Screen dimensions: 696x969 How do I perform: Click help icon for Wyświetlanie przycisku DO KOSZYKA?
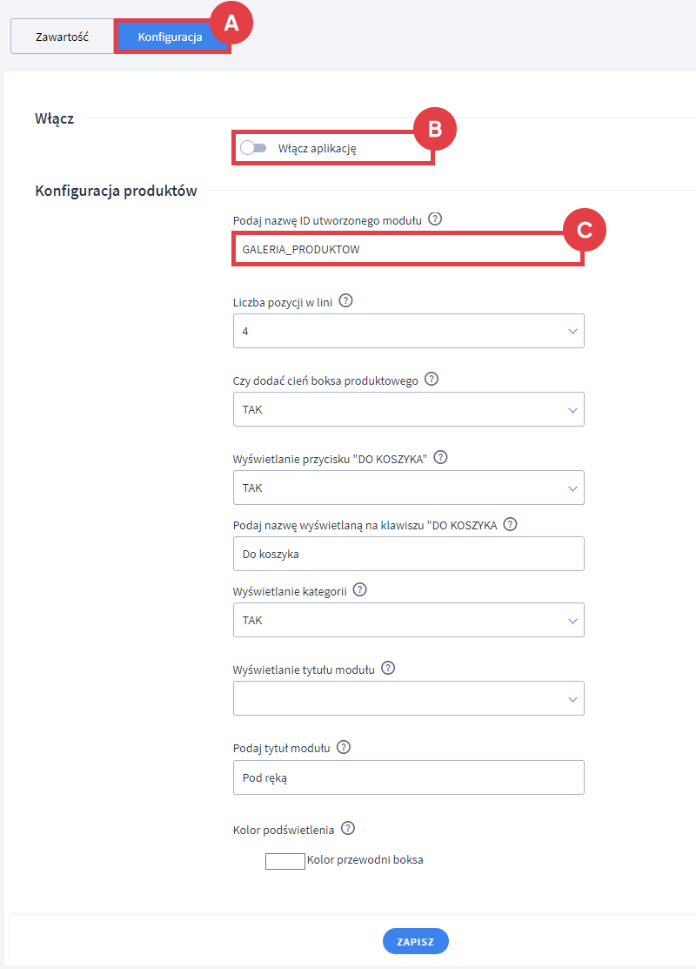(x=440, y=458)
